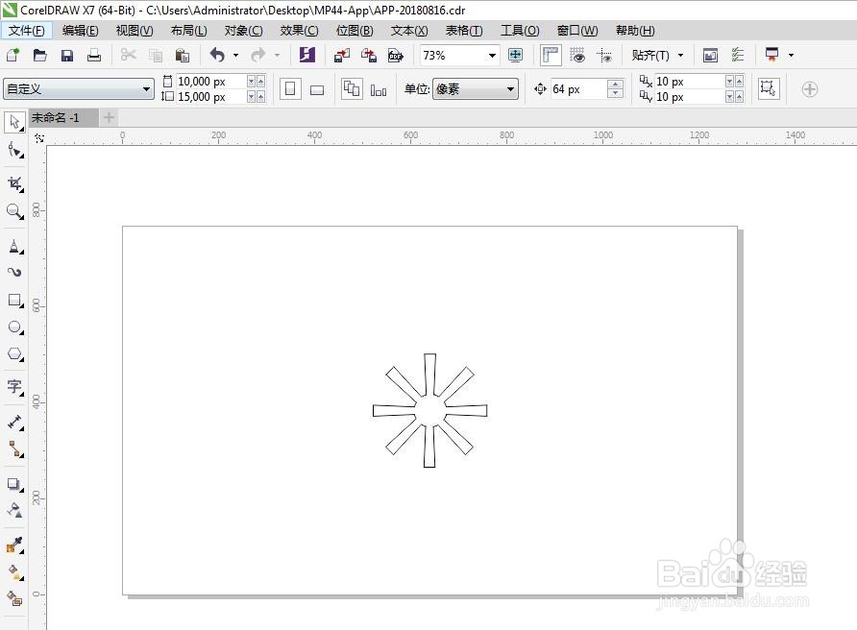This screenshot has width=857, height=630.
Task: Save the document
Action: click(66, 55)
